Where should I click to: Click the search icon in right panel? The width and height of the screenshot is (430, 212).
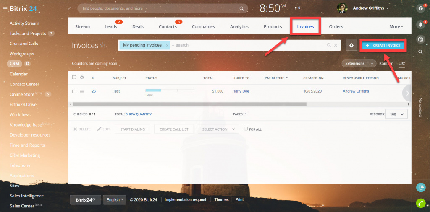pyautogui.click(x=420, y=52)
